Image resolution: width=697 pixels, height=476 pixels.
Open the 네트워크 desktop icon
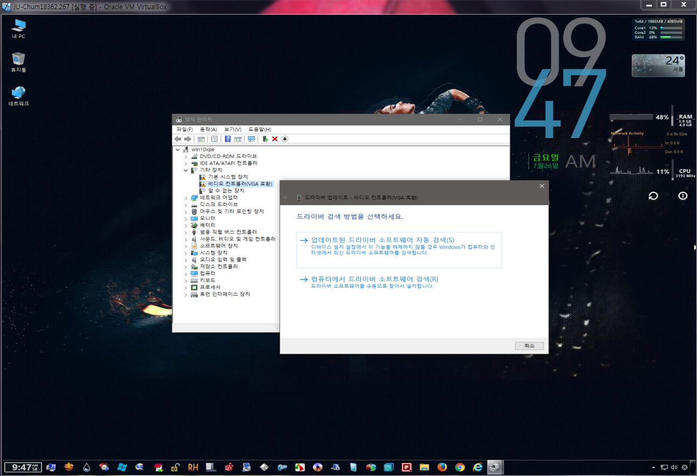pos(18,96)
